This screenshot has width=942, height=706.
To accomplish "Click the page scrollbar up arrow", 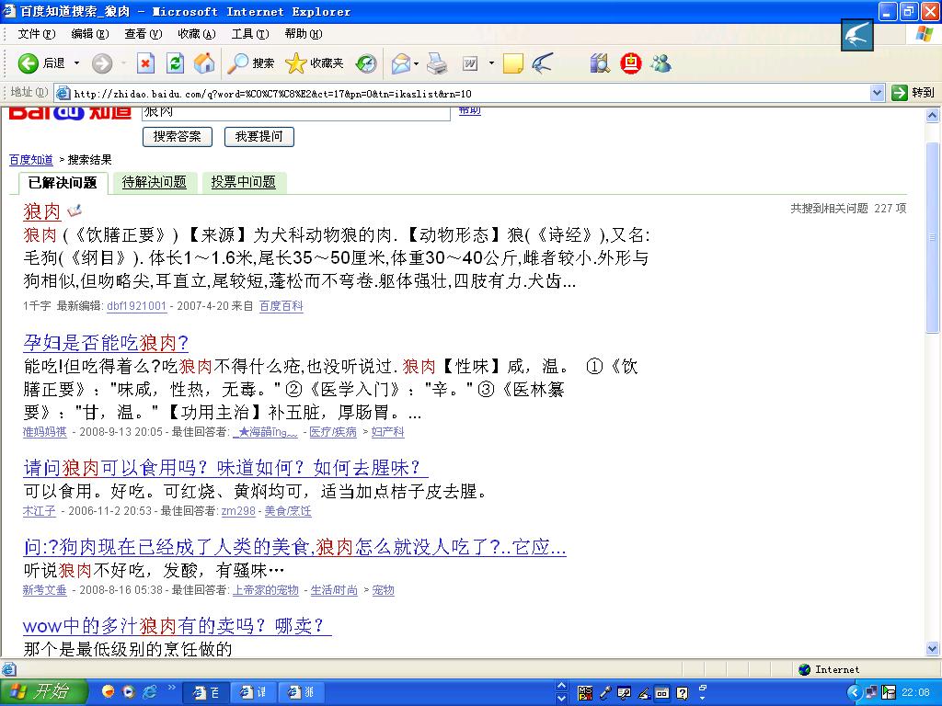I will point(933,115).
